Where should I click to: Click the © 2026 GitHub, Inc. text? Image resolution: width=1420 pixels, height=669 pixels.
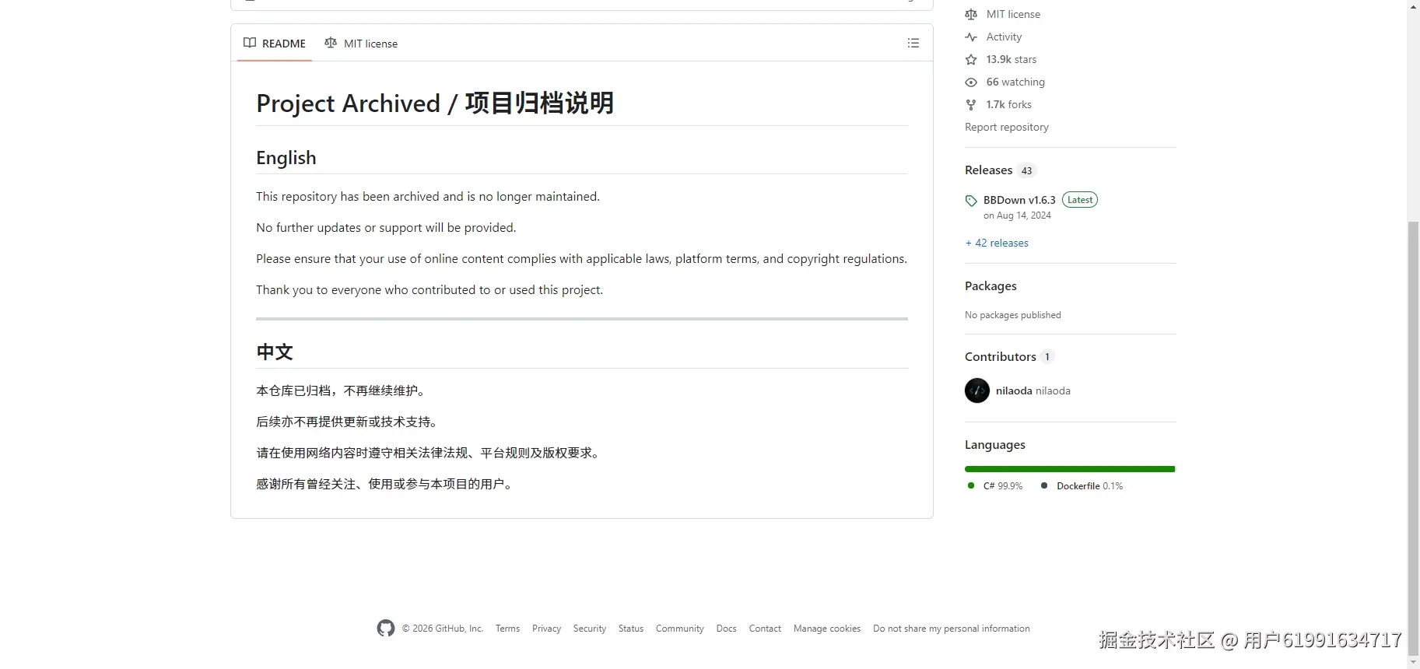pyautogui.click(x=443, y=629)
